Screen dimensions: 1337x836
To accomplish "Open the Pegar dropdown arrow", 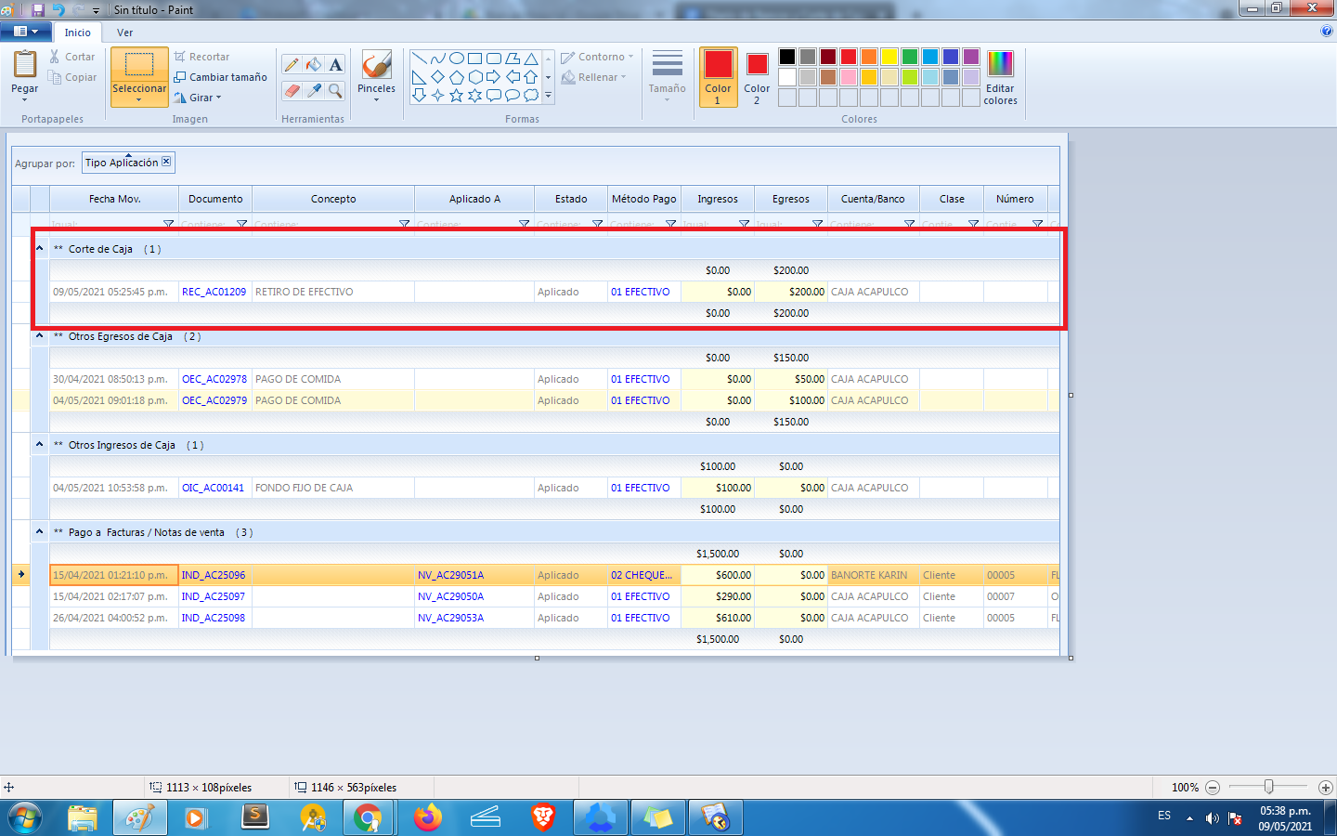I will tap(24, 99).
